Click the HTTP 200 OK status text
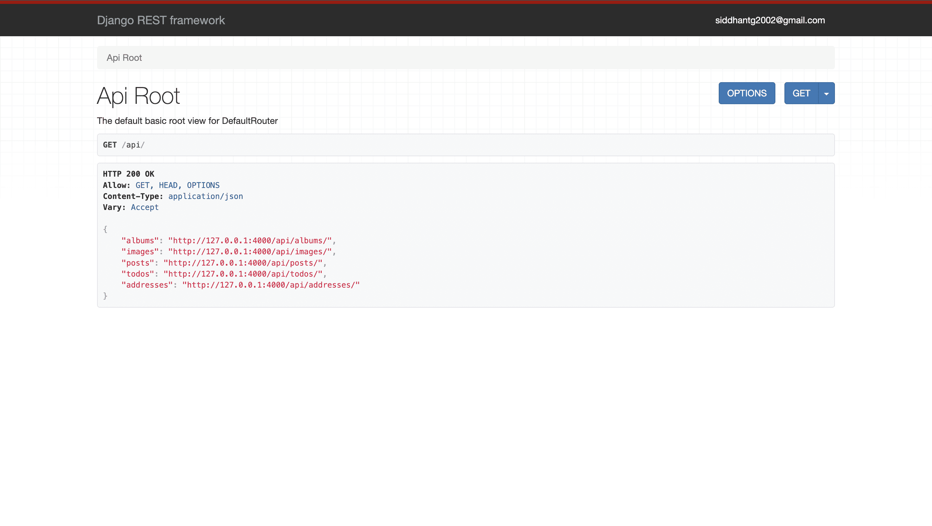Image resolution: width=932 pixels, height=526 pixels. click(x=128, y=174)
